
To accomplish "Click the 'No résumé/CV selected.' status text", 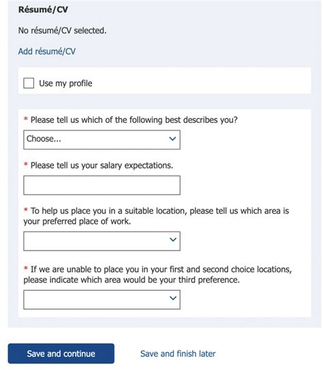I will (x=63, y=31).
